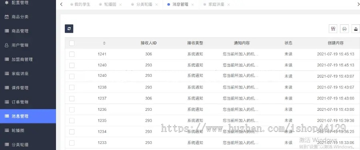This screenshot has height=150, width=360.
Task: Click the 商品分类 sidebar icon
Action: (7, 17)
